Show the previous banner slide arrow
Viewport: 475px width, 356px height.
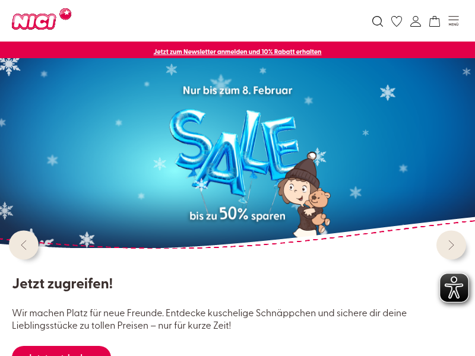[24, 245]
